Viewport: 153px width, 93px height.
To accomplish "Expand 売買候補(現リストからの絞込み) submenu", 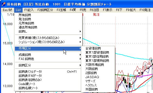I will pos(48,38).
